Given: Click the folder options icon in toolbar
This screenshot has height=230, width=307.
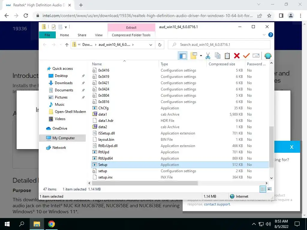Looking at the screenshot, I should 194,56.
